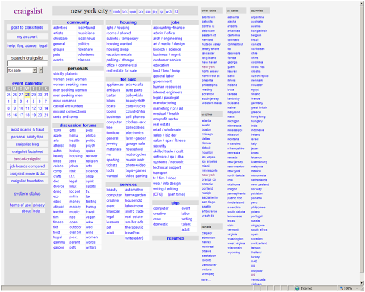Click 'talent' gigs link
Screen dimensions: 365x292
tap(186, 225)
